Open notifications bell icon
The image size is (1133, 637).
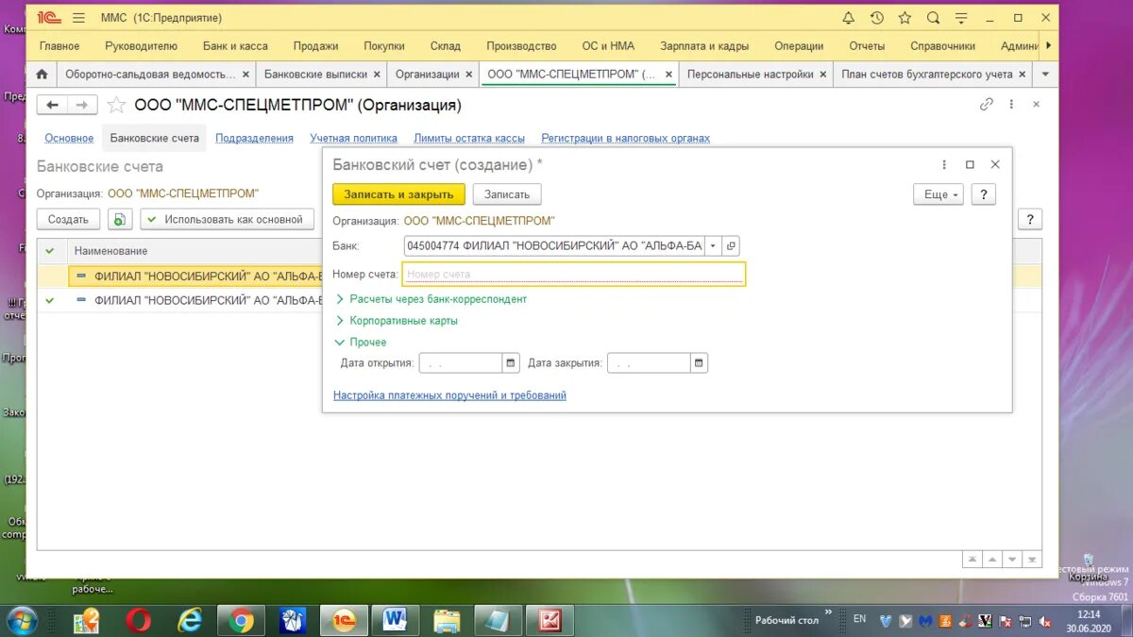click(x=848, y=18)
